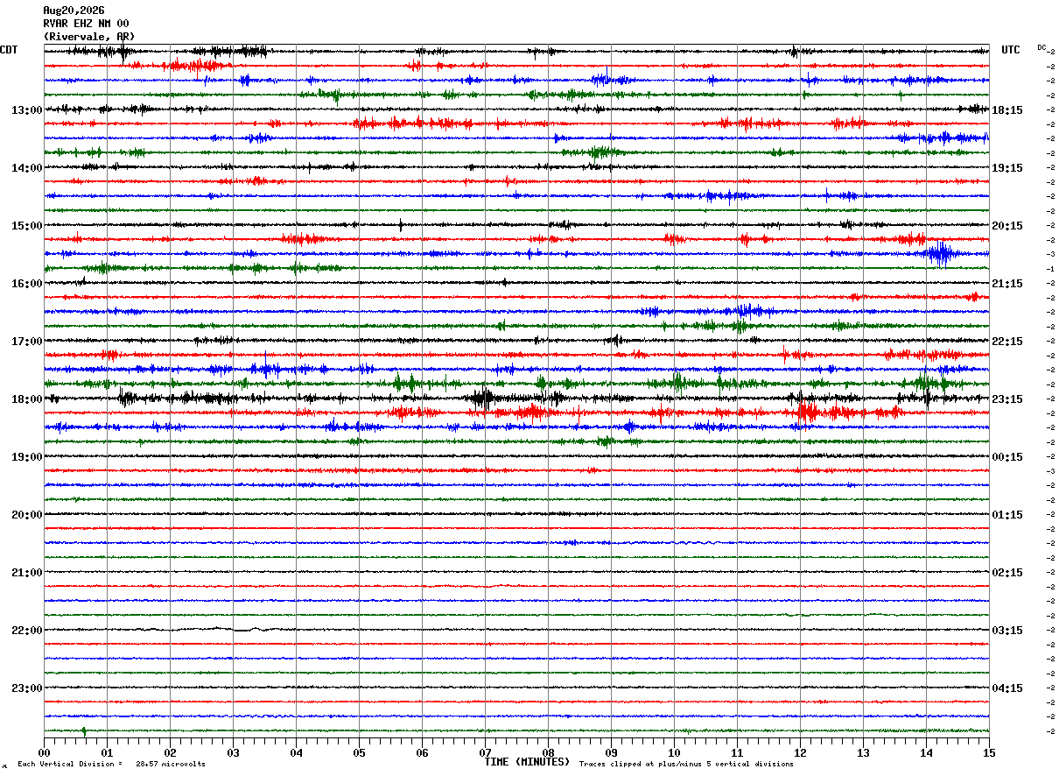Image resolution: width=1059 pixels, height=776 pixels.
Task: Click the red burst after minute 12
Action: pos(807,411)
